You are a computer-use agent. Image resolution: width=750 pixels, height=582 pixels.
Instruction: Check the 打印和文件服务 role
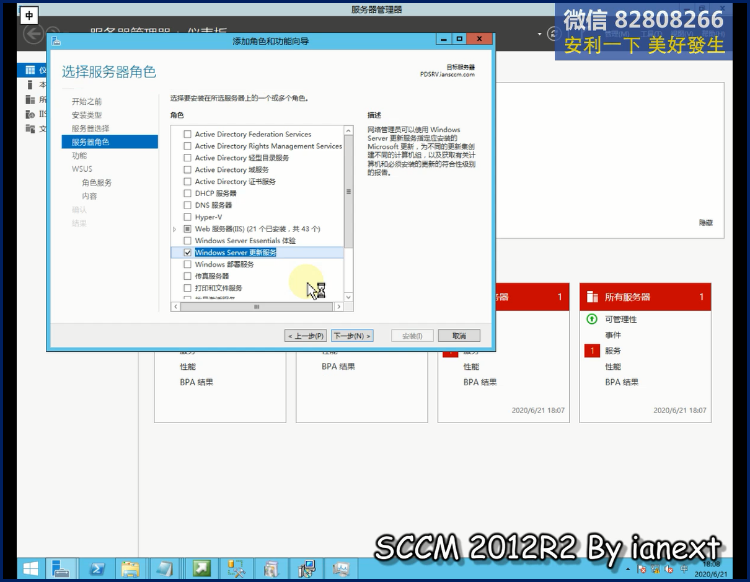(x=188, y=288)
